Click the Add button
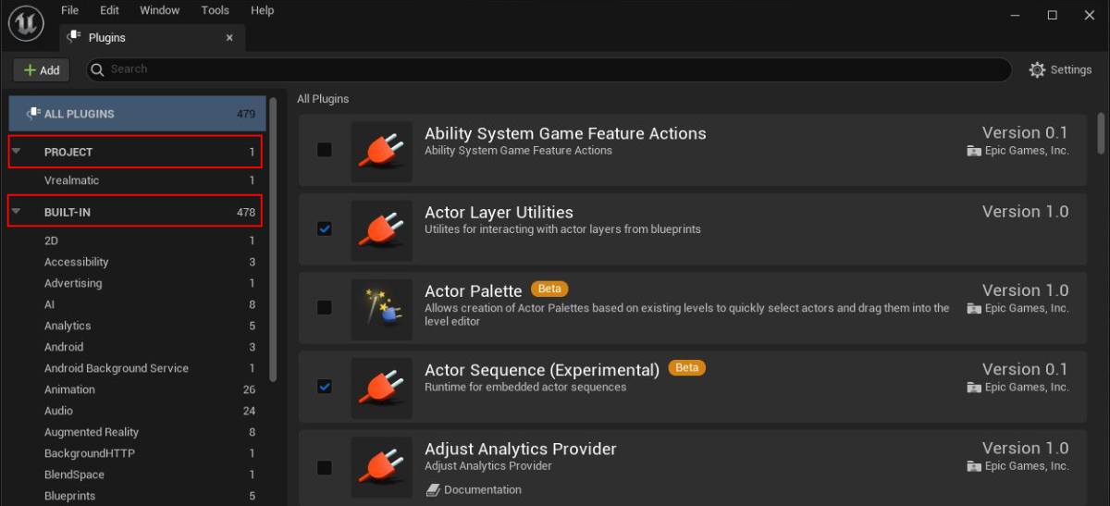 (42, 70)
